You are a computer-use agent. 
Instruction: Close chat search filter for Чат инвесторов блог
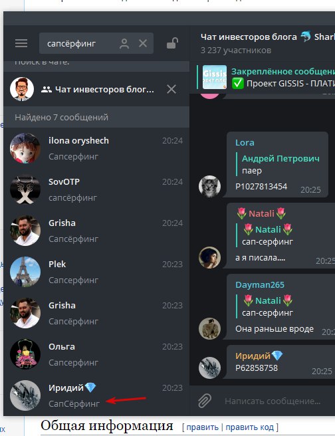[171, 89]
